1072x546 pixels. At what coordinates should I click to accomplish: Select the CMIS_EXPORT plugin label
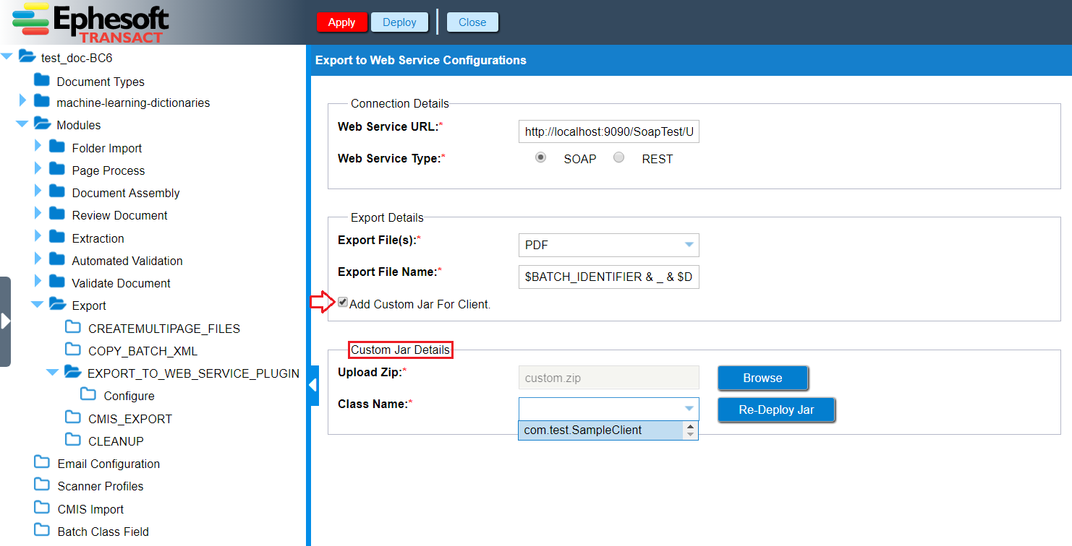coord(130,419)
